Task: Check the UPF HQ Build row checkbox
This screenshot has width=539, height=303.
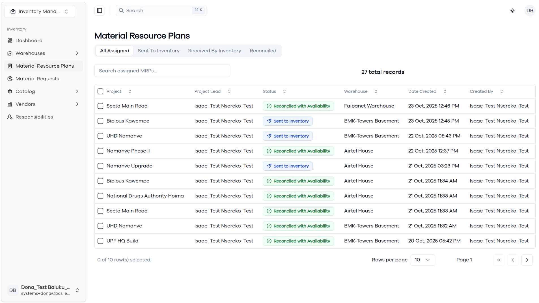Action: coord(100,241)
